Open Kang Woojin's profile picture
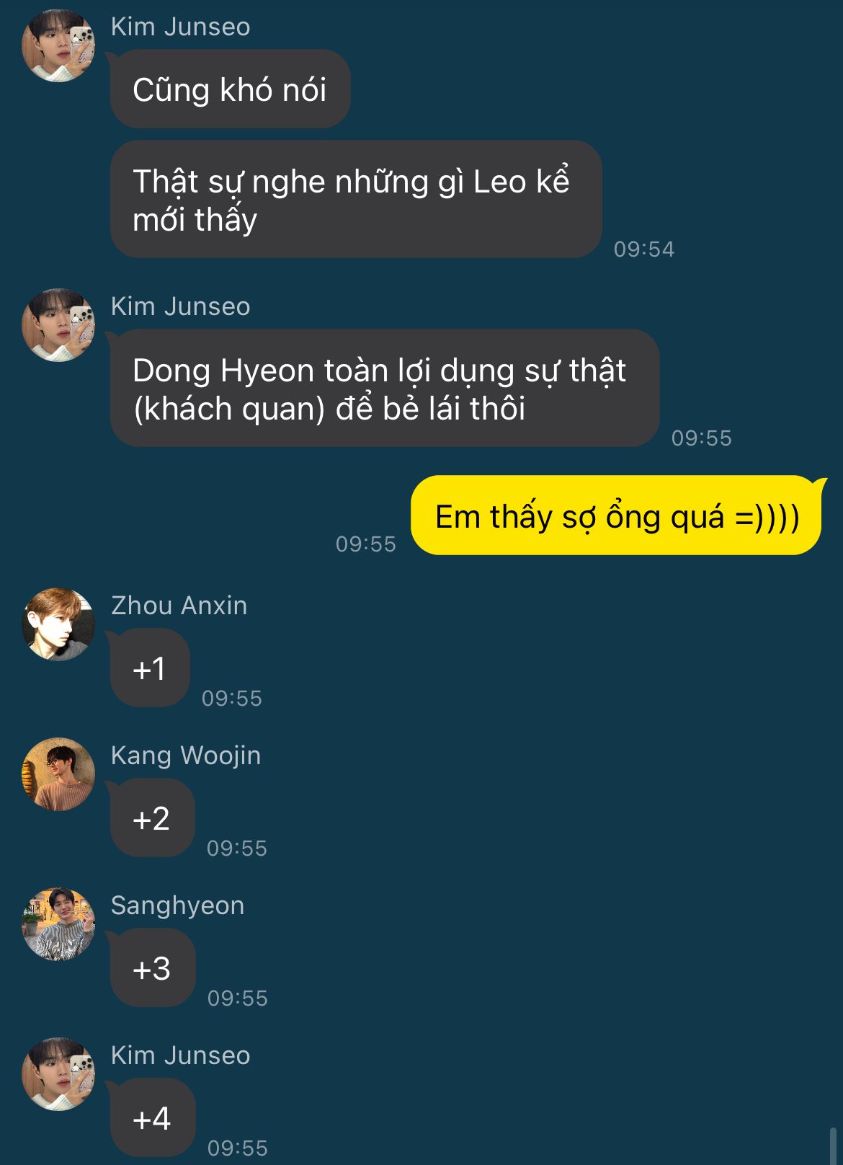843x1165 pixels. (x=58, y=774)
